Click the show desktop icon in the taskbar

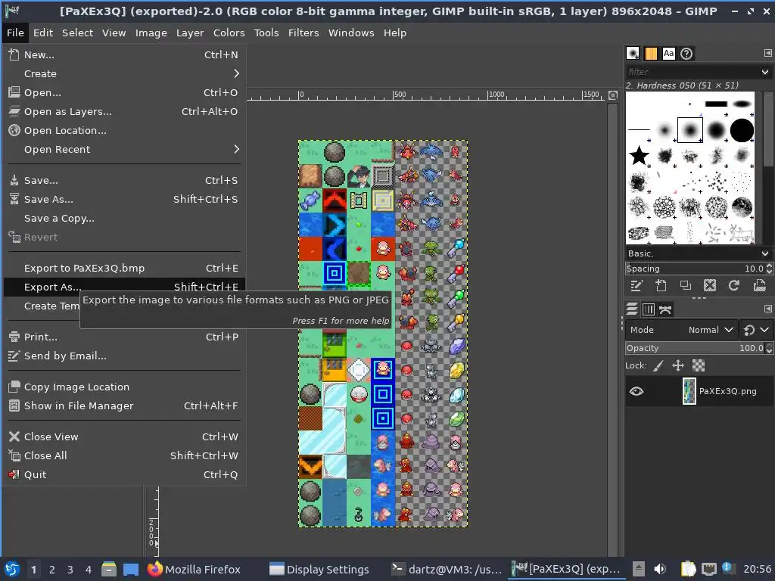point(130,569)
